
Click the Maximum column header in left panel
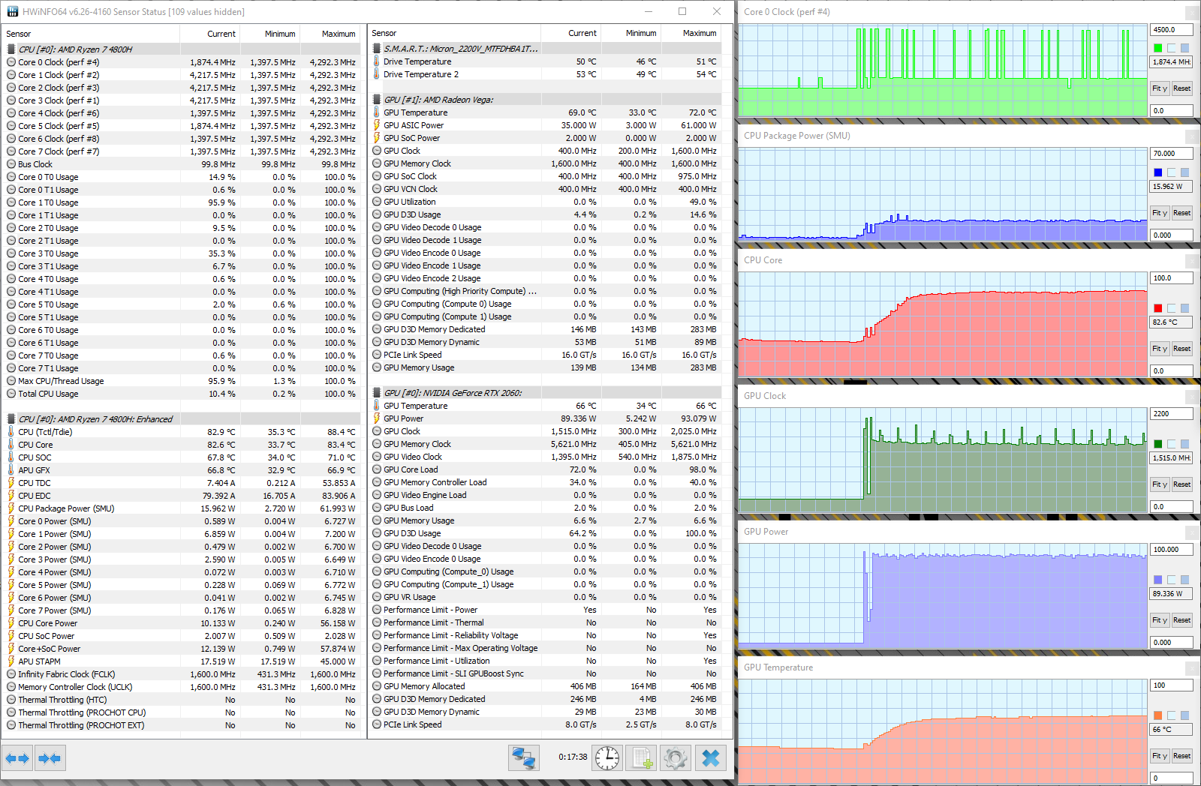pyautogui.click(x=339, y=34)
